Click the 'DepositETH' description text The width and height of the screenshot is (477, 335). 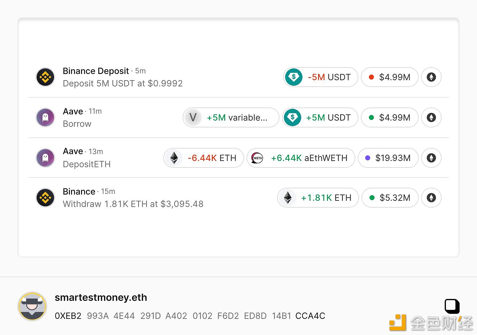[x=87, y=164]
